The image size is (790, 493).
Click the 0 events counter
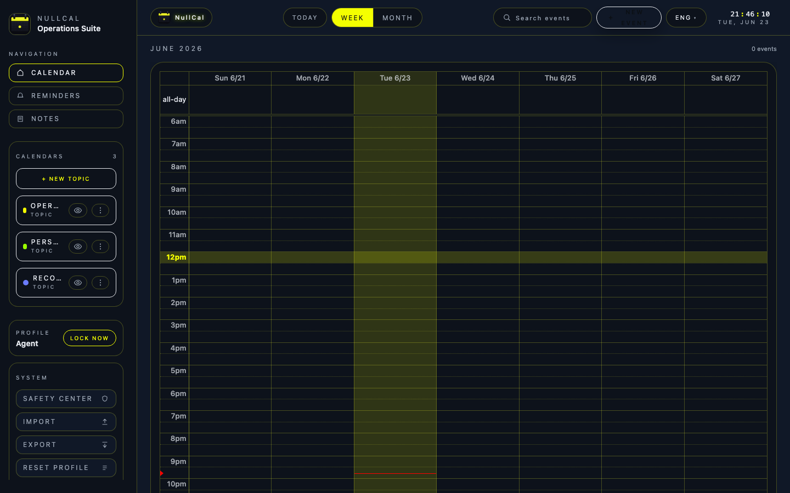coord(764,49)
